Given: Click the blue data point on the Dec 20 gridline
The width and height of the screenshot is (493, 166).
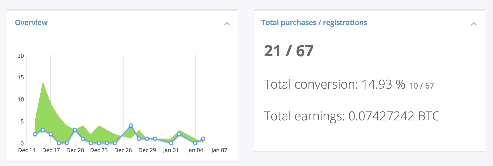Looking at the screenshot, I should 75,130.
